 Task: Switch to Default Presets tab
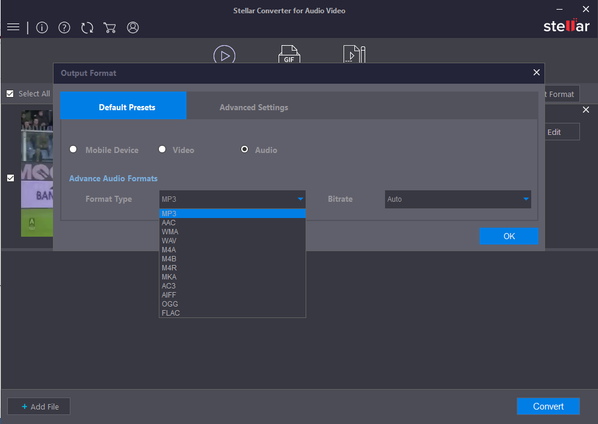click(x=123, y=105)
